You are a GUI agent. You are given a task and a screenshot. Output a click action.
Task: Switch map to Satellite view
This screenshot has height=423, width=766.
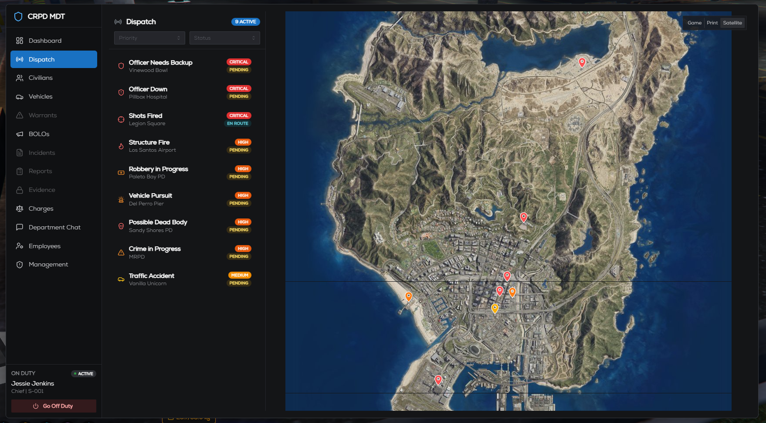pos(732,23)
